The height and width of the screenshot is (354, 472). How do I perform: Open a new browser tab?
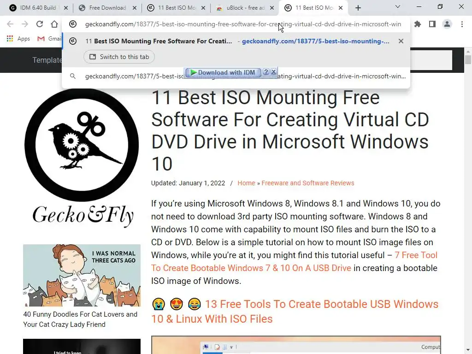358,8
